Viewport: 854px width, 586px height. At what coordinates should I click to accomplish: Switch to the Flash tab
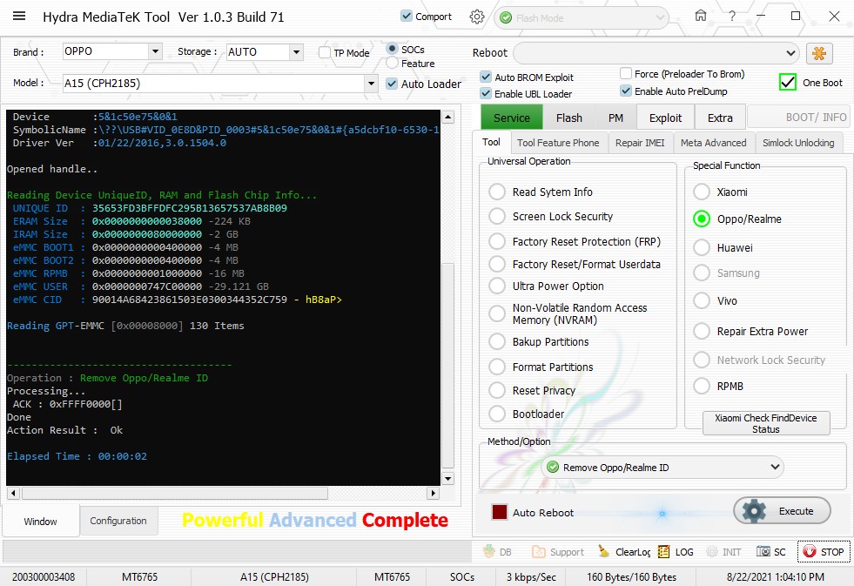pyautogui.click(x=569, y=118)
